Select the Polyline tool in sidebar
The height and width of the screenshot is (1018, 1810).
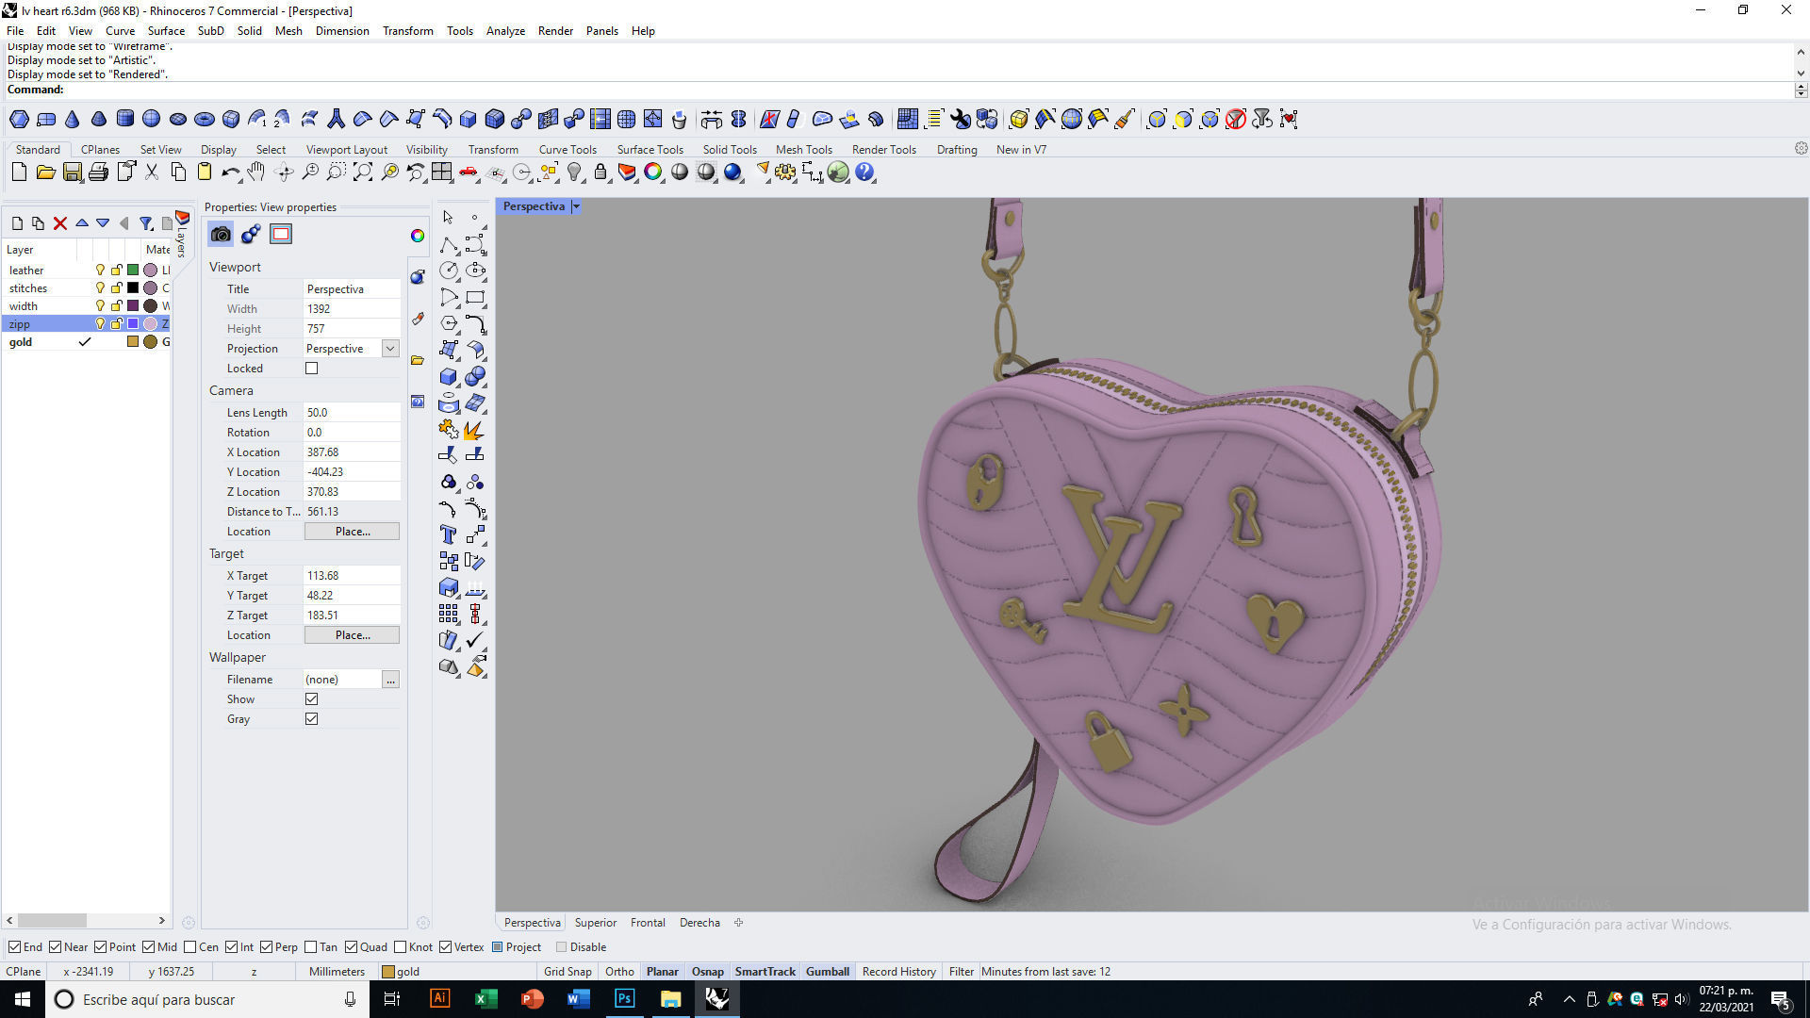click(449, 245)
